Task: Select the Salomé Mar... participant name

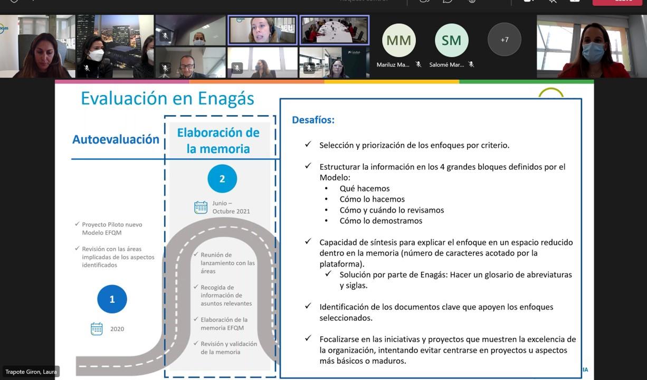Action: [x=446, y=65]
